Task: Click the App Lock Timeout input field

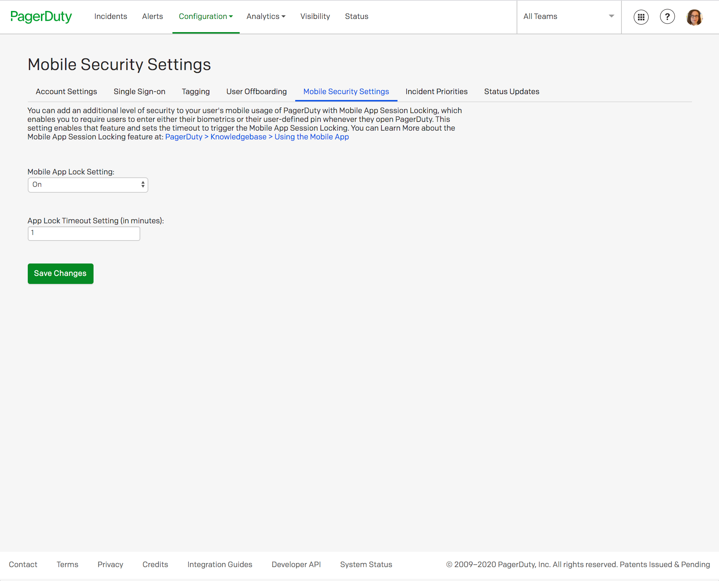Action: [84, 233]
